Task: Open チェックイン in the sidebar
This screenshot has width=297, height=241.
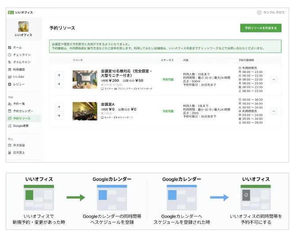Action: click(19, 55)
